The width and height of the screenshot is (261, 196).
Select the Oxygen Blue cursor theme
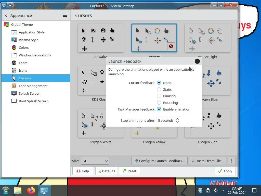coord(216,81)
